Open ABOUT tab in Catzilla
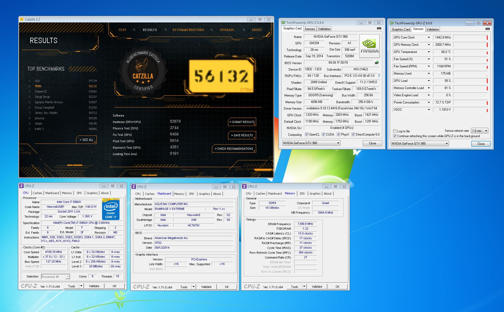Screen dimensions: 504x312 click(x=257, y=30)
